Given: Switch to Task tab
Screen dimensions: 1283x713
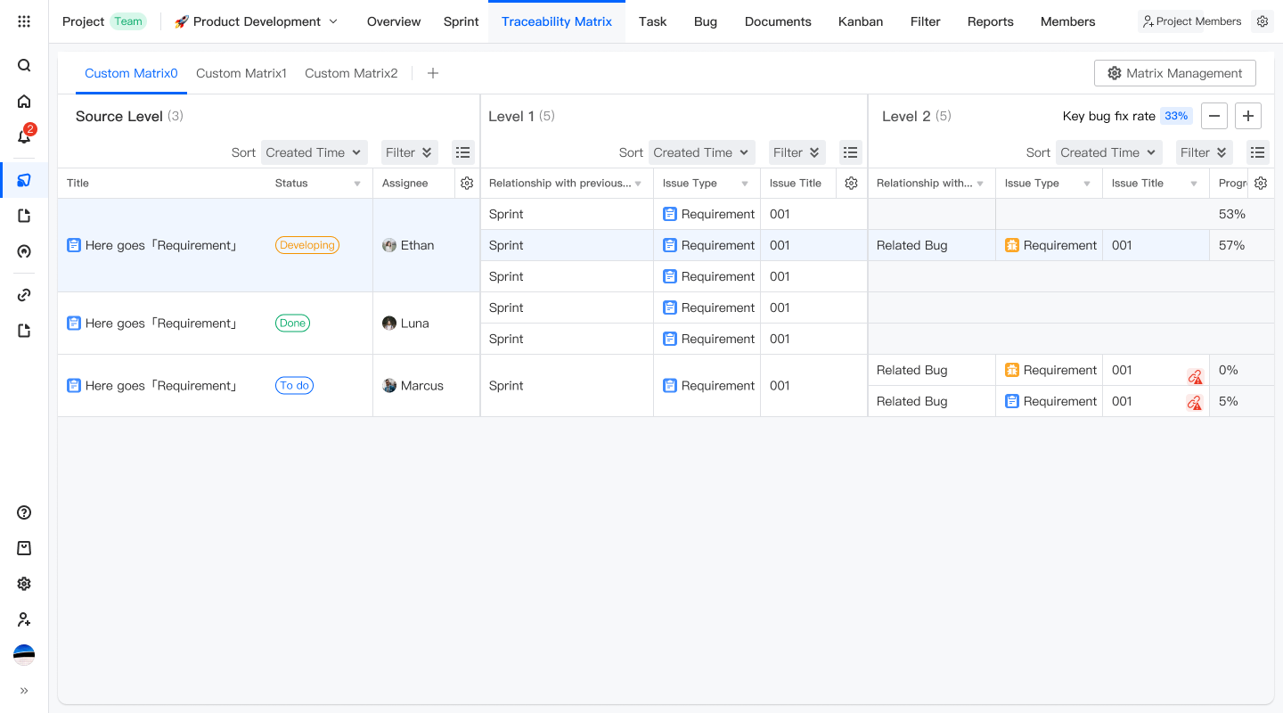Looking at the screenshot, I should click(653, 21).
